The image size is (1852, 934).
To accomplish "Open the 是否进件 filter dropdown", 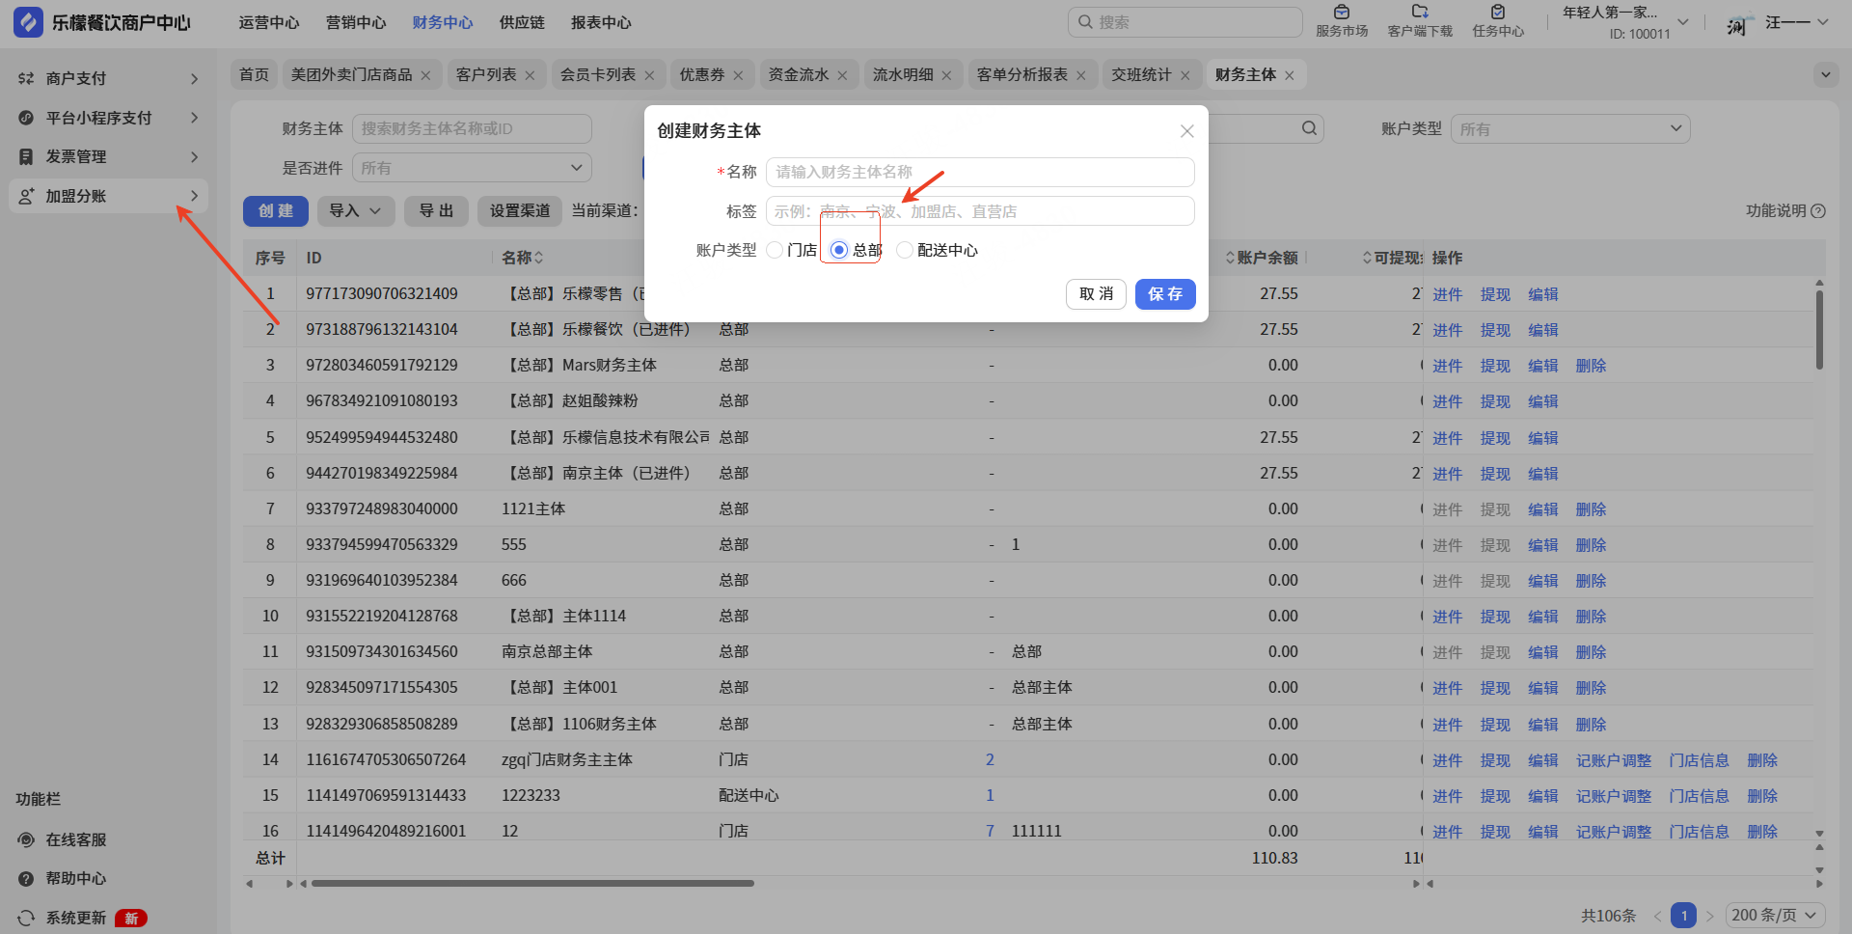I will [472, 168].
